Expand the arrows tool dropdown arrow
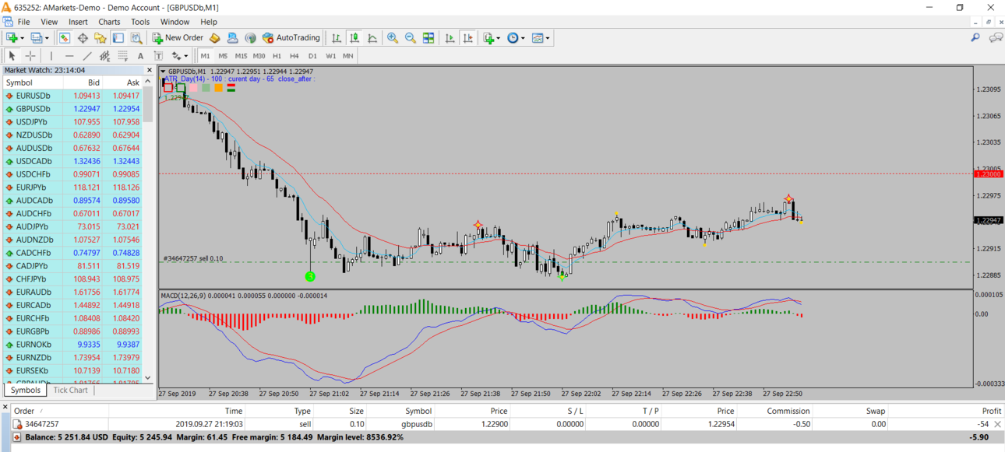Viewport: 1005px width, 452px height. coord(185,56)
